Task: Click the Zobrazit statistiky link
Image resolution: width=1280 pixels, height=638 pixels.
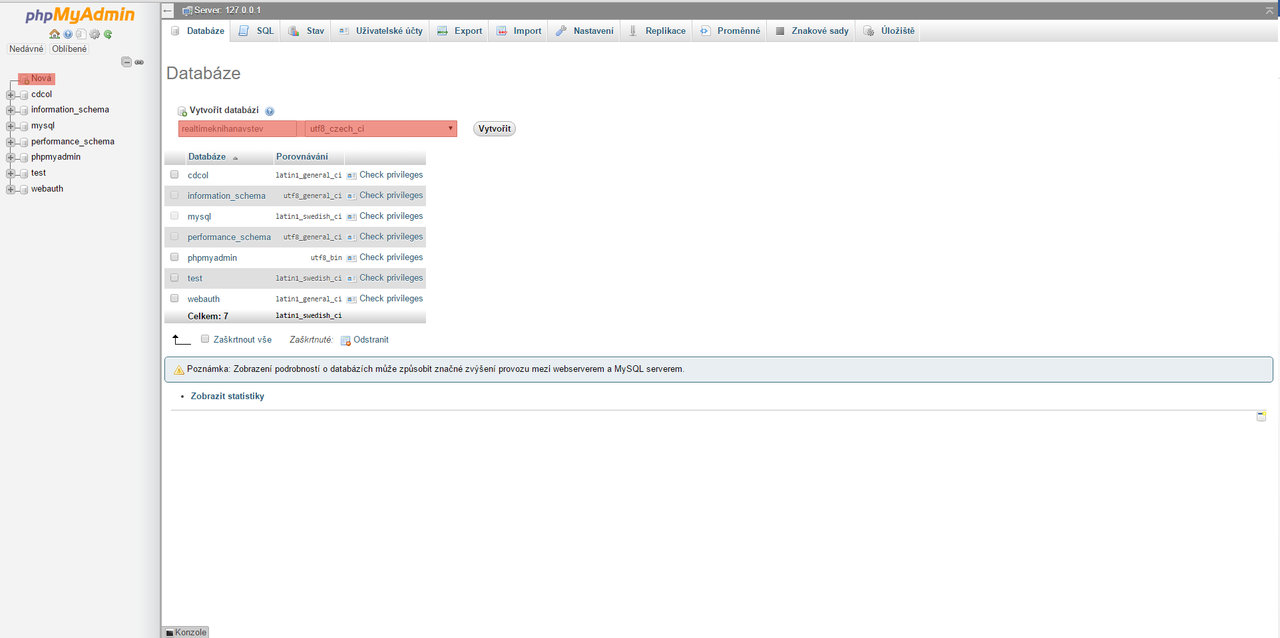Action: (227, 396)
